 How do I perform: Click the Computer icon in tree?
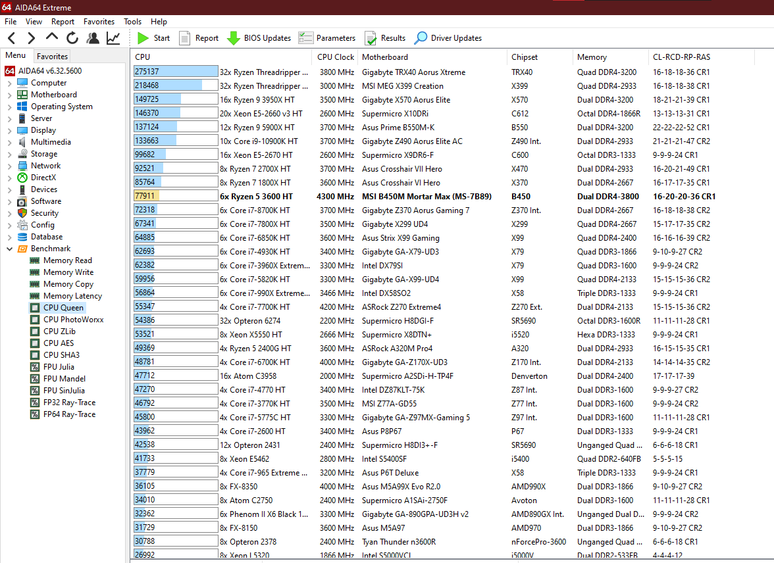point(22,83)
